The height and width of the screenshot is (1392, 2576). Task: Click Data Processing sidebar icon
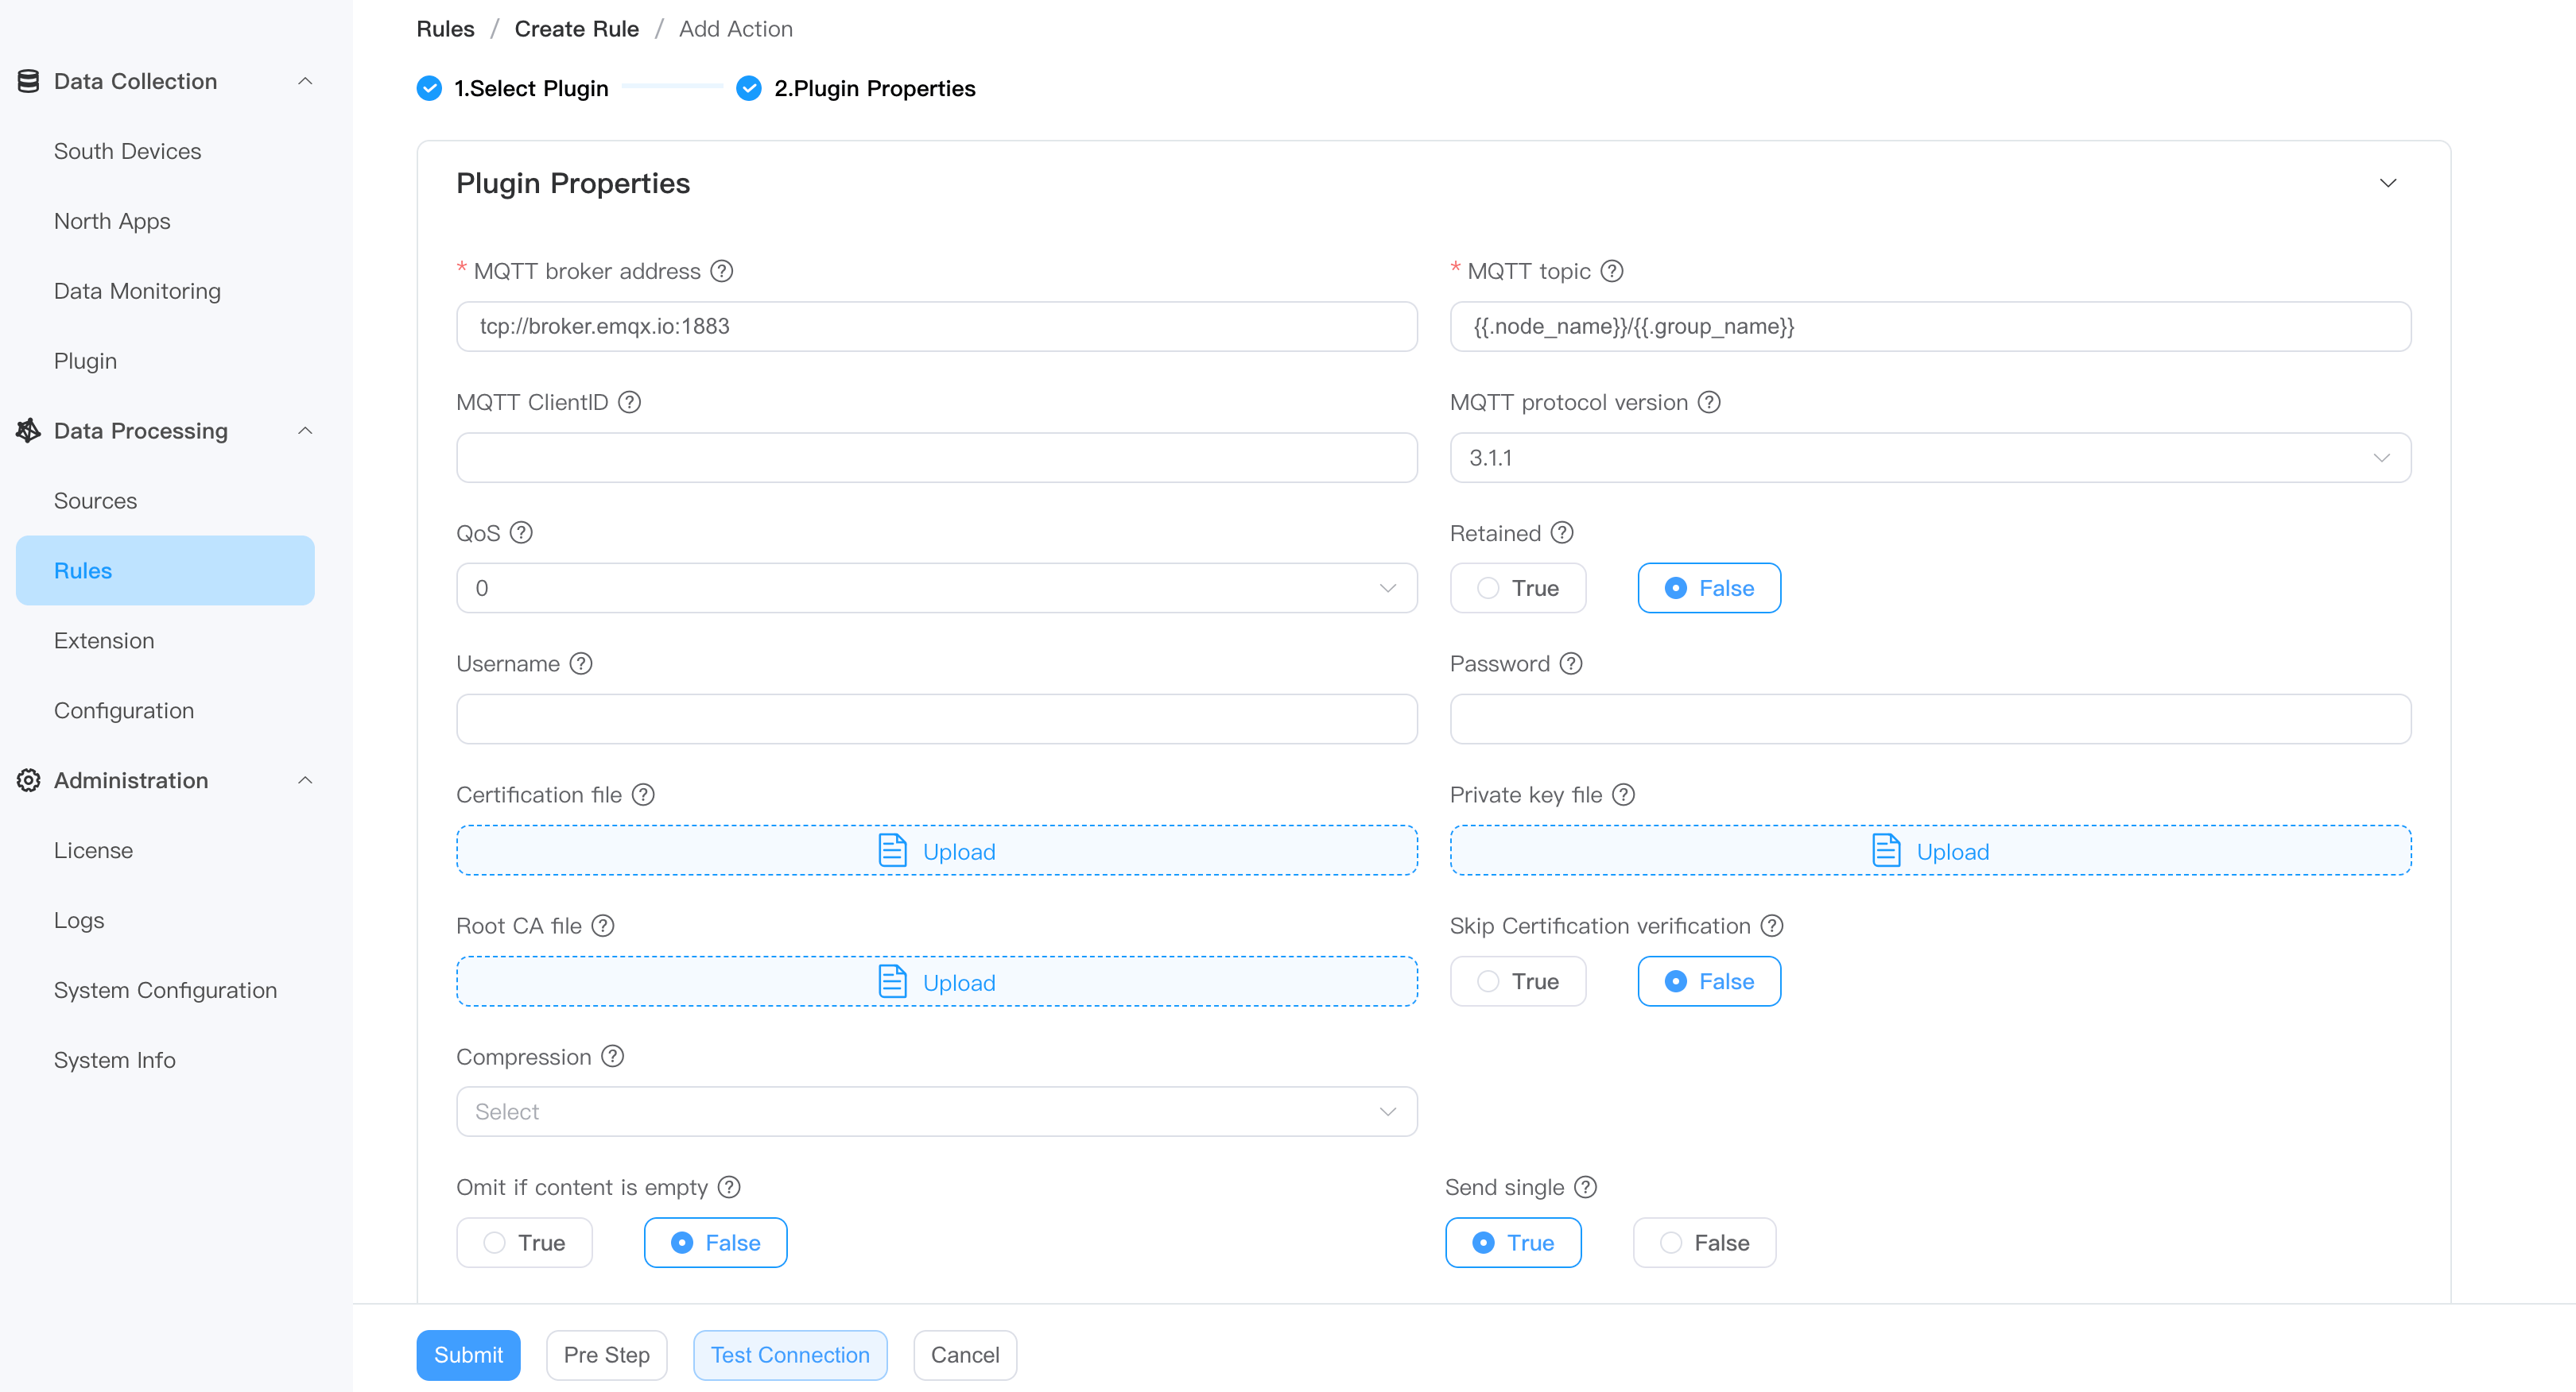coord(28,431)
